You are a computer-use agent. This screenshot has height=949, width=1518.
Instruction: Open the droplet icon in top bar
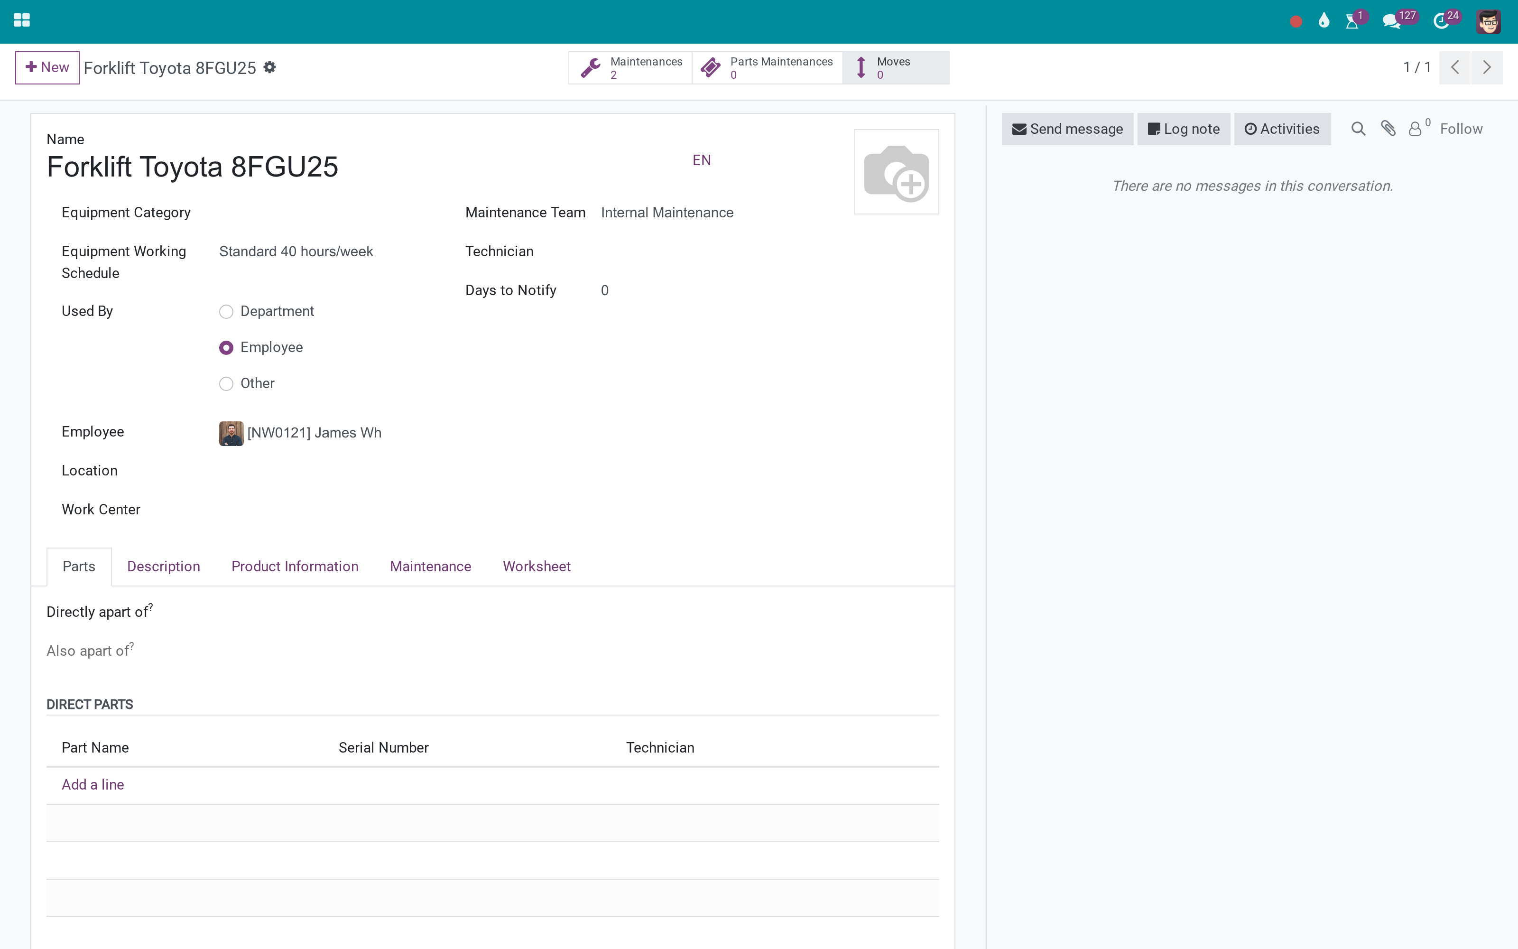coord(1324,21)
